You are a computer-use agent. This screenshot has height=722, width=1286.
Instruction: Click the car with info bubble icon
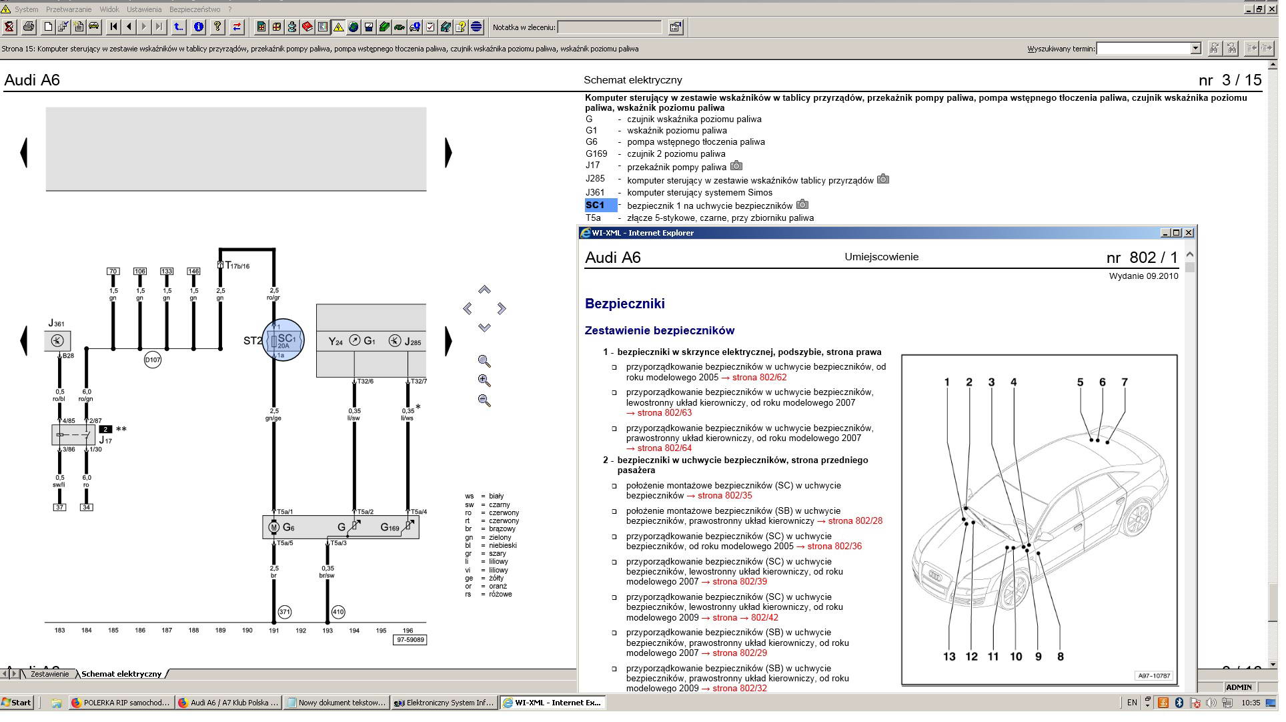415,27
